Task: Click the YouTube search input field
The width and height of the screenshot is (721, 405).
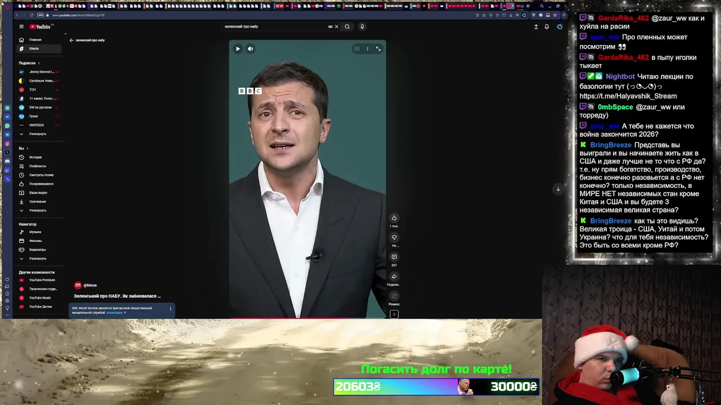Action: 273,26
